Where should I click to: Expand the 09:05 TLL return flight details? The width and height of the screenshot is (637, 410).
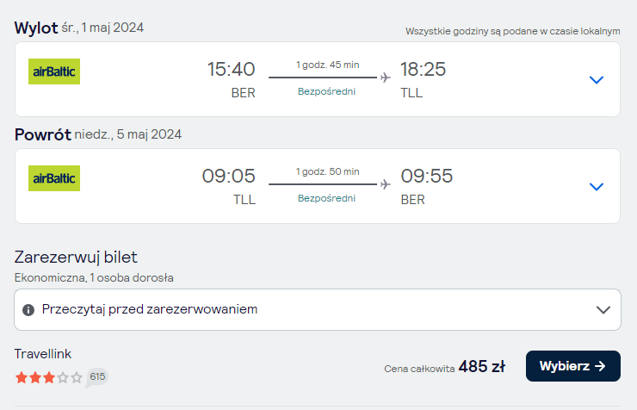coord(597,187)
